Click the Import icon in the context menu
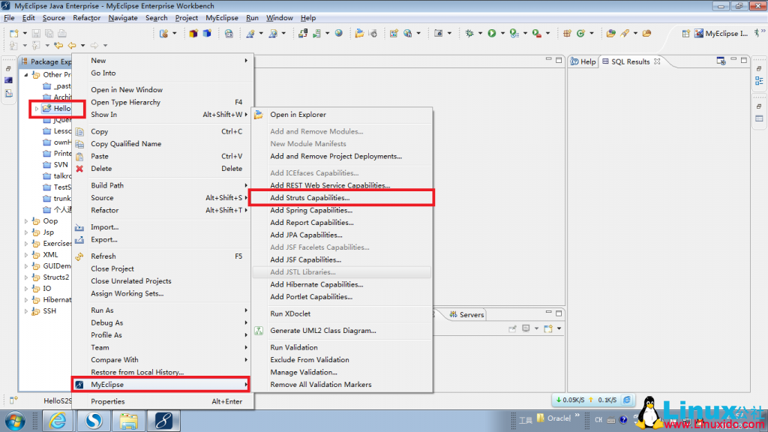This screenshot has height=432, width=768. click(x=79, y=227)
